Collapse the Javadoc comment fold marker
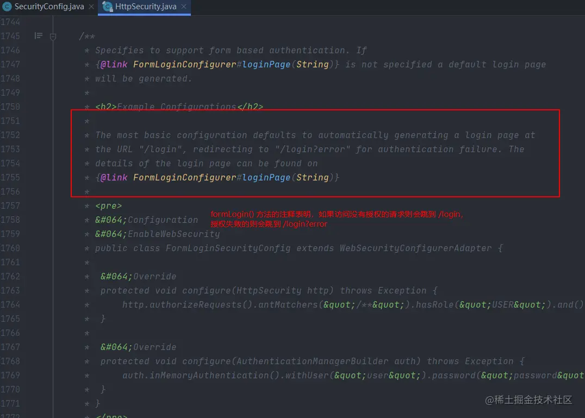Image resolution: width=585 pixels, height=418 pixels. click(53, 36)
